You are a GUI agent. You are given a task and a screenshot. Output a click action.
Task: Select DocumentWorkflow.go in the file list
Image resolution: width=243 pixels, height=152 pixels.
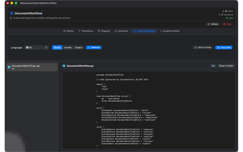(32, 67)
